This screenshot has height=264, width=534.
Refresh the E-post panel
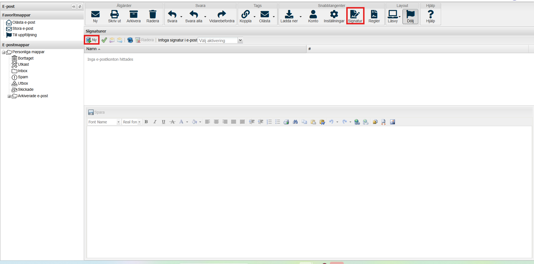point(80,6)
